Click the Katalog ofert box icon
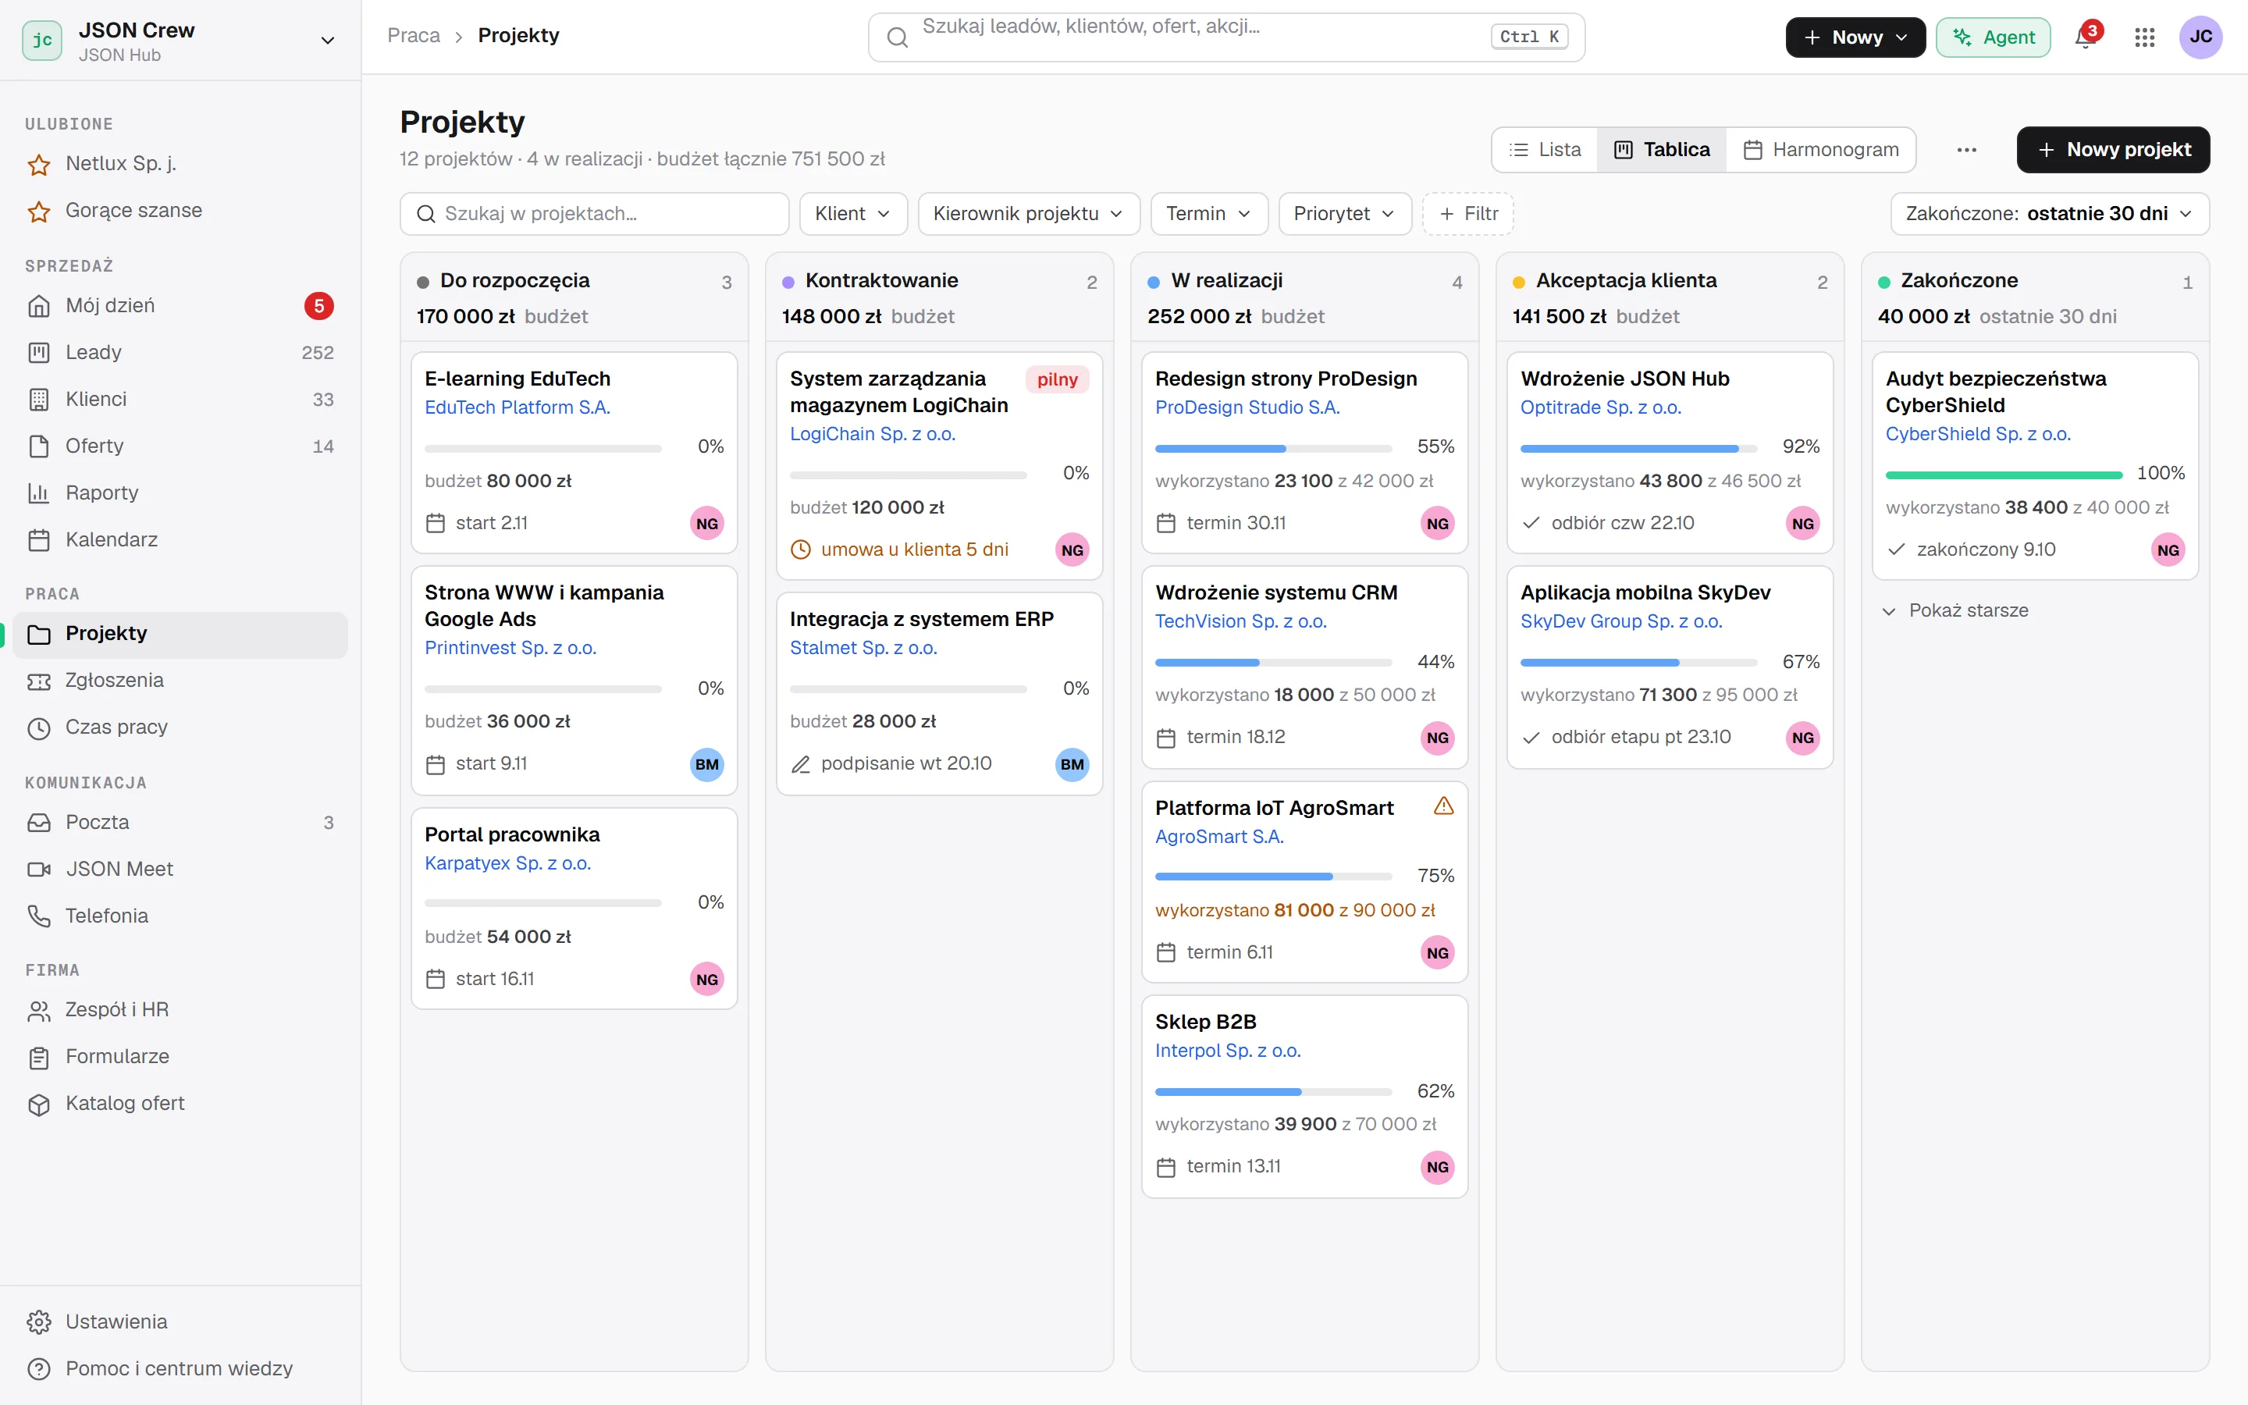The height and width of the screenshot is (1405, 2248). 39,1104
